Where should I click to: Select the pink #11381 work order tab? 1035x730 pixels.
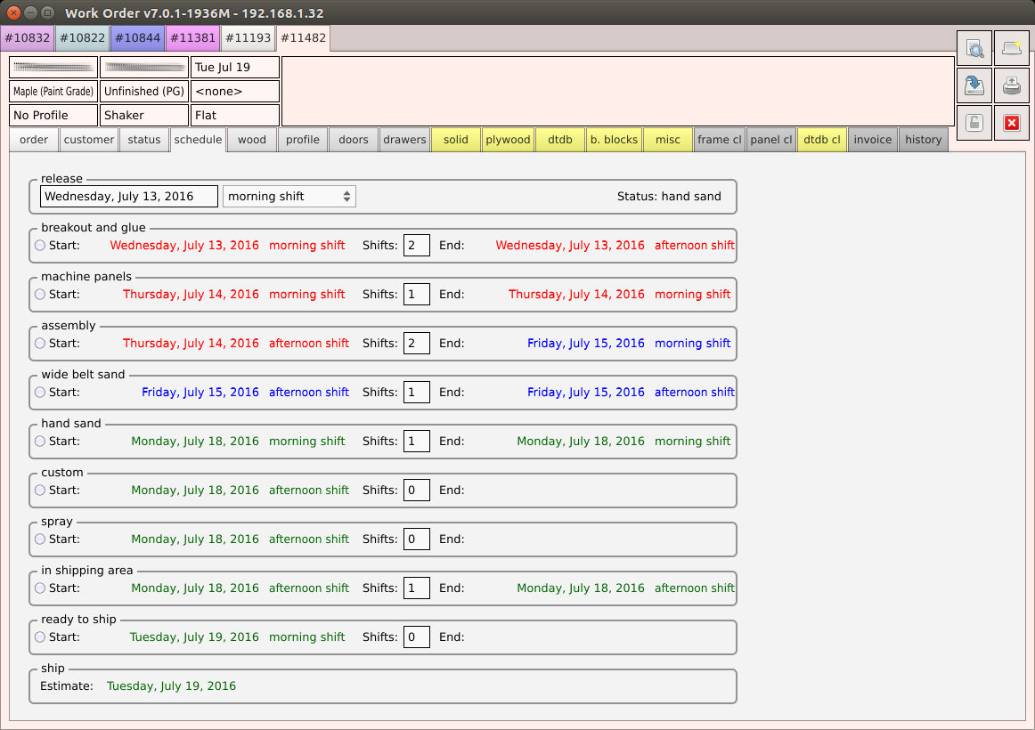point(192,38)
